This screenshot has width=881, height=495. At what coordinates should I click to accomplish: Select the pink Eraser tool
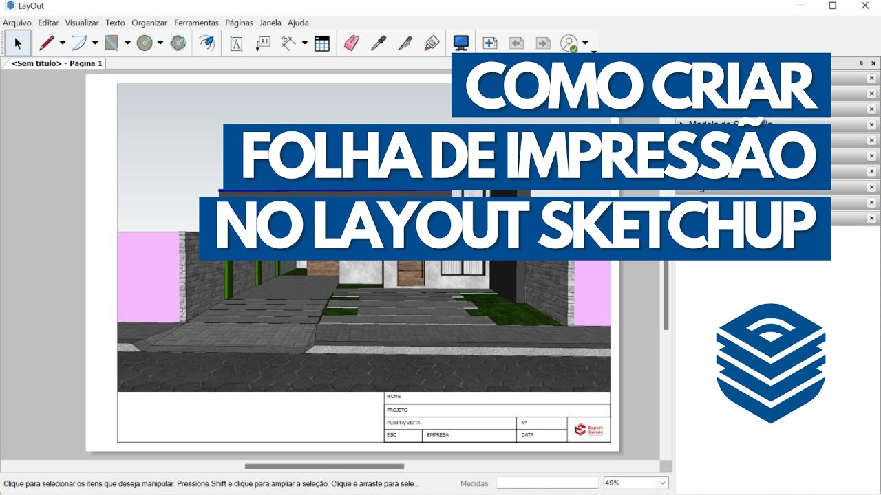tap(352, 43)
